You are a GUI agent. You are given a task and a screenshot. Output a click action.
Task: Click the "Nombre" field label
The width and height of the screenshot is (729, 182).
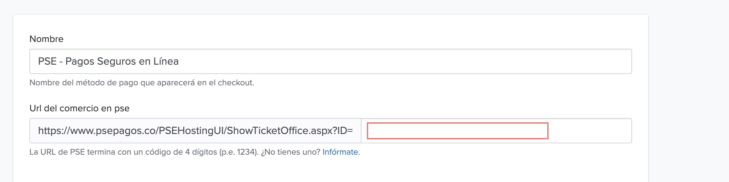[46, 39]
